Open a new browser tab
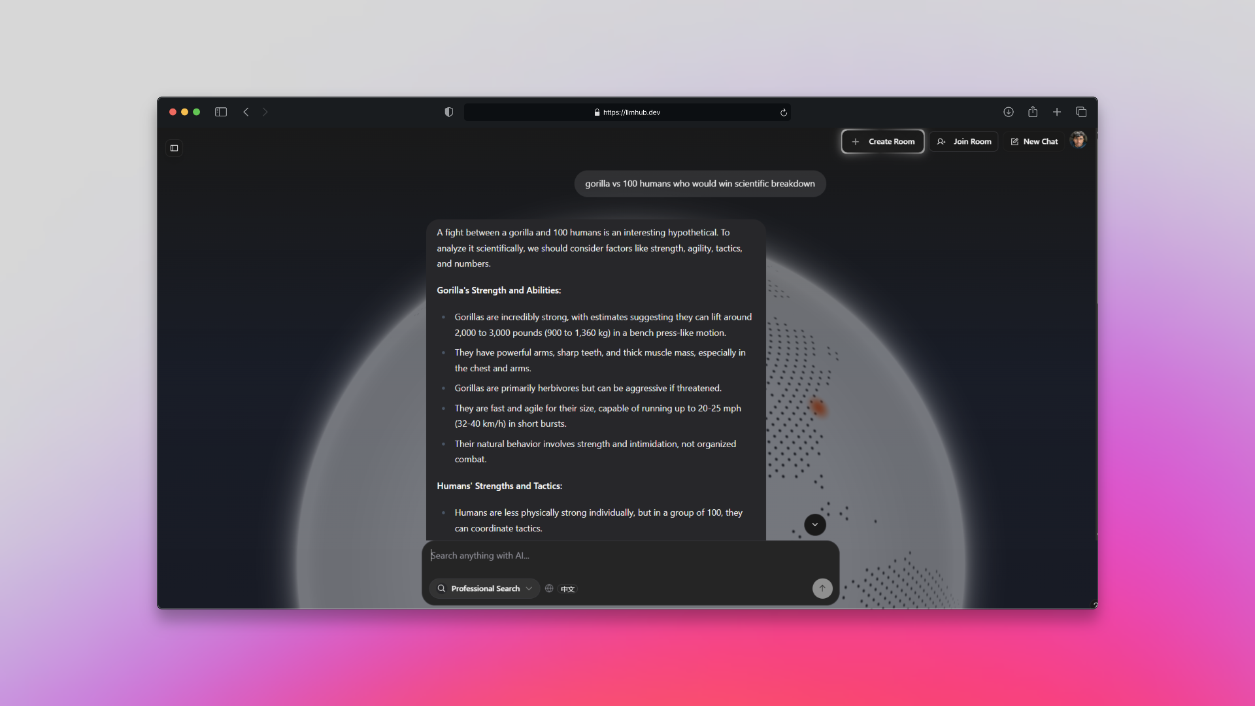The height and width of the screenshot is (706, 1255). tap(1056, 112)
